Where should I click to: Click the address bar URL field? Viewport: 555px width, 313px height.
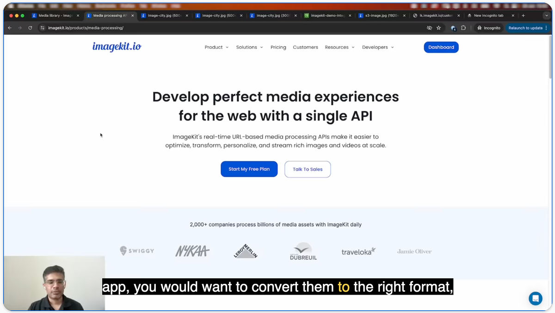[231, 28]
